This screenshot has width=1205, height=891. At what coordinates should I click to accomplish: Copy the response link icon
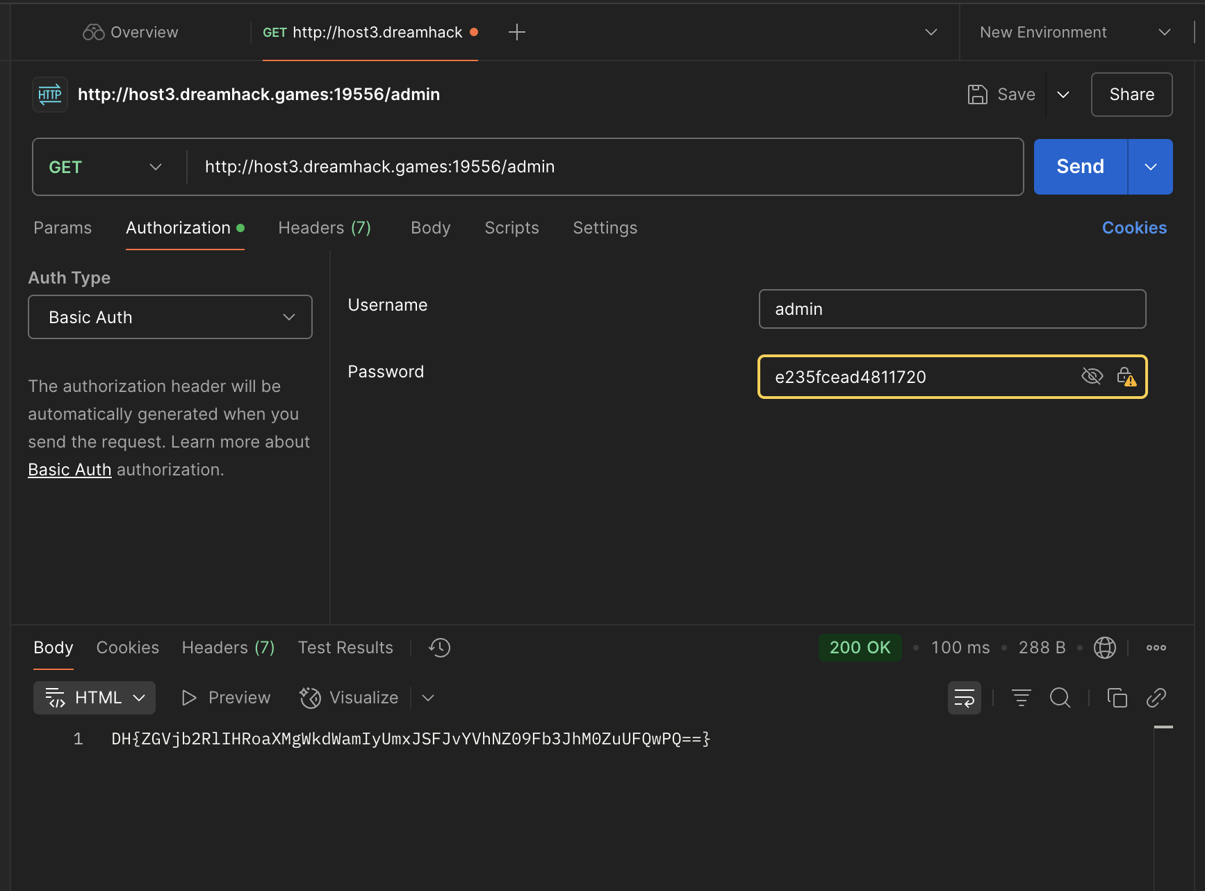click(x=1156, y=698)
